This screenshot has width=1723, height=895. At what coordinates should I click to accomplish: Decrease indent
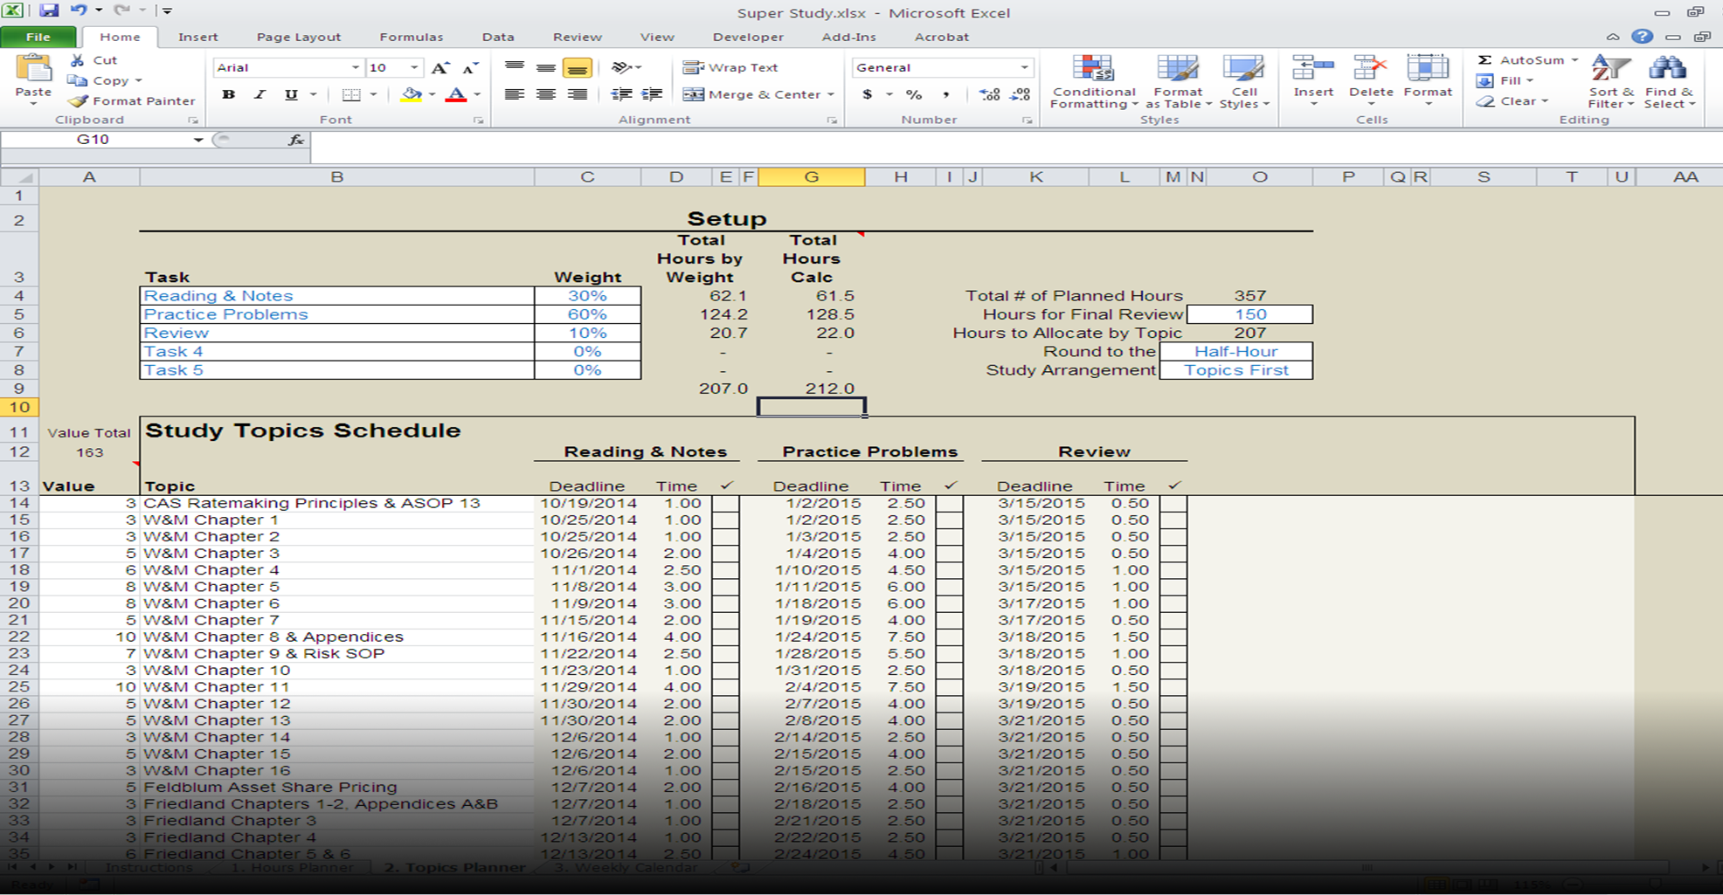621,94
